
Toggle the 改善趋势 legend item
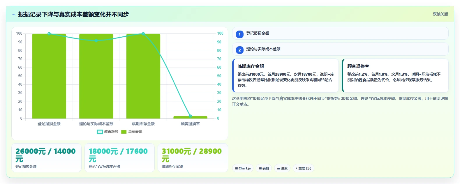click(x=107, y=132)
